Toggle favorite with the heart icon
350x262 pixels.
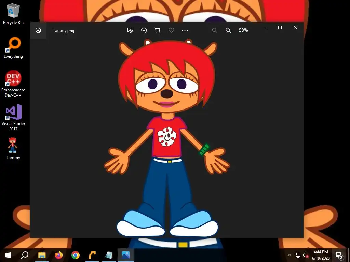click(171, 30)
